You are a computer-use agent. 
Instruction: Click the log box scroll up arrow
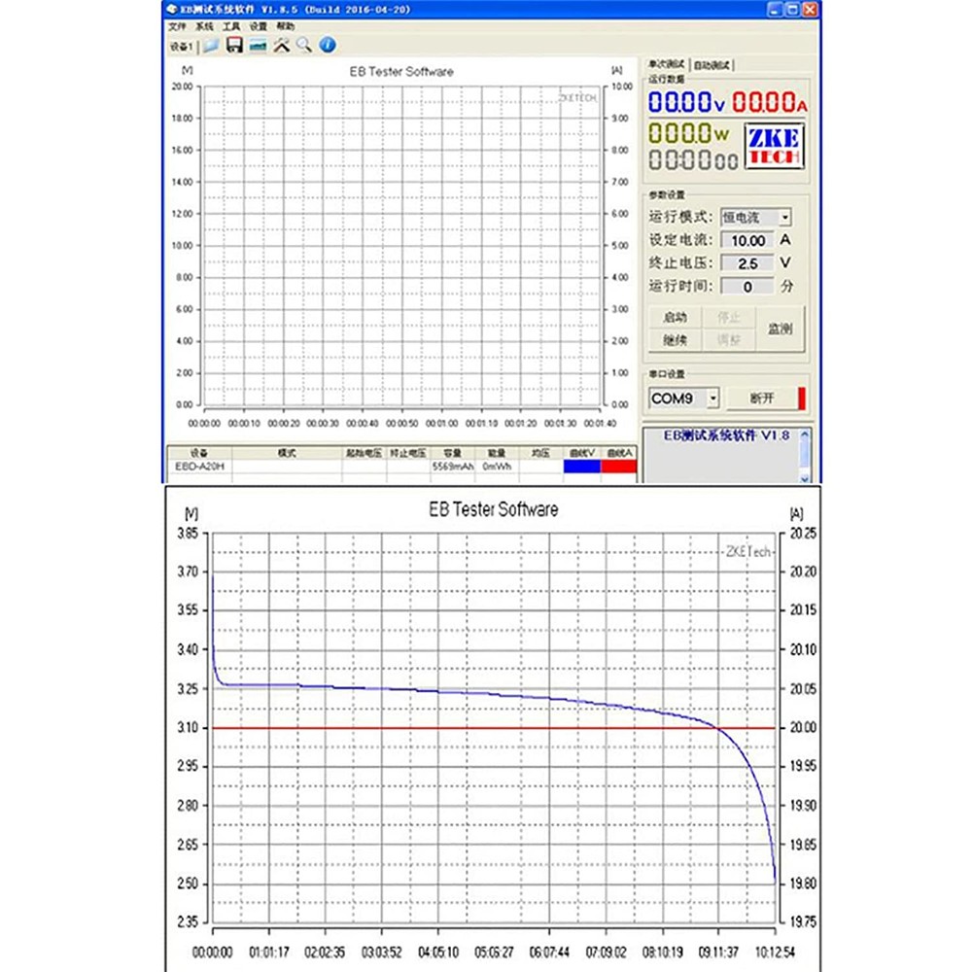pyautogui.click(x=805, y=434)
